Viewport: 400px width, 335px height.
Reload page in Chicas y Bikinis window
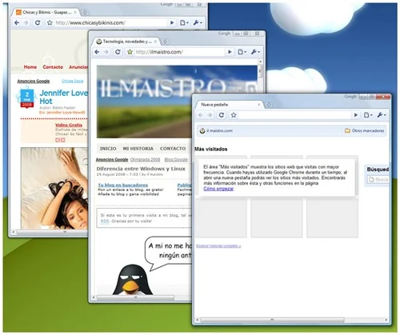38,23
